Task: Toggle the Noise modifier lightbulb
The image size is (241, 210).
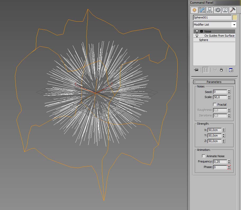Action: [x=197, y=31]
